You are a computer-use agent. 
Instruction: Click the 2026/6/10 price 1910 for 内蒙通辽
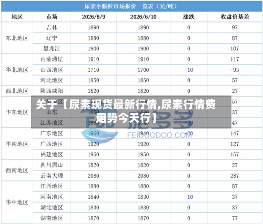(143, 59)
